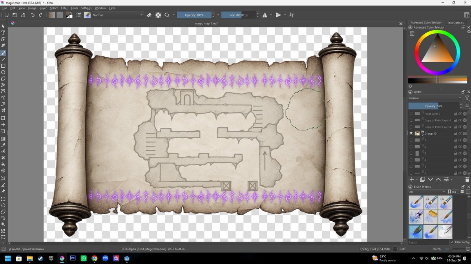The height and width of the screenshot is (264, 471).
Task: Move layer down with arrow button
Action: [x=431, y=179]
